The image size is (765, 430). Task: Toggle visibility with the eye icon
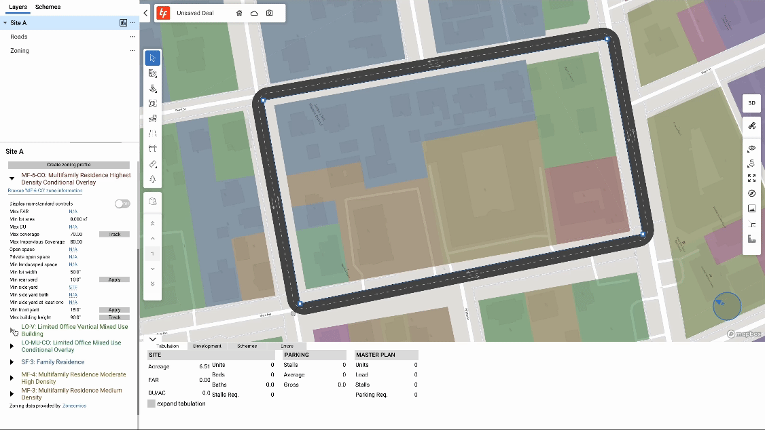(x=751, y=148)
